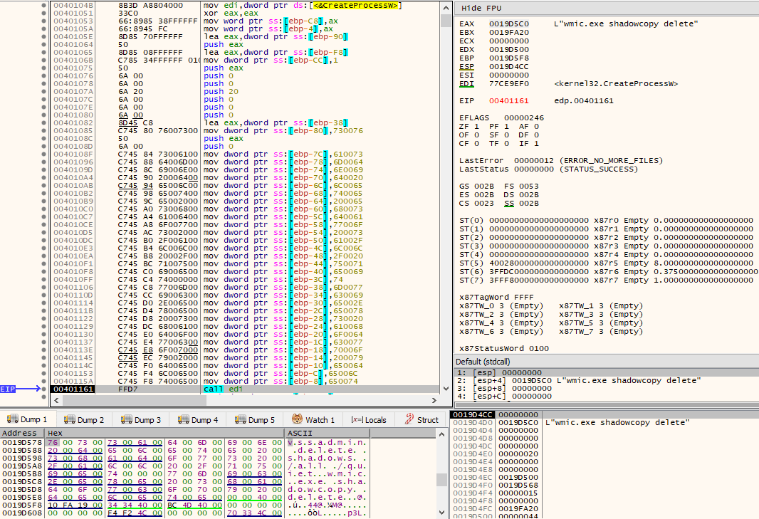Viewport: 759px width, 519px height.
Task: Select stack address 0019D4CC entry
Action: click(473, 415)
